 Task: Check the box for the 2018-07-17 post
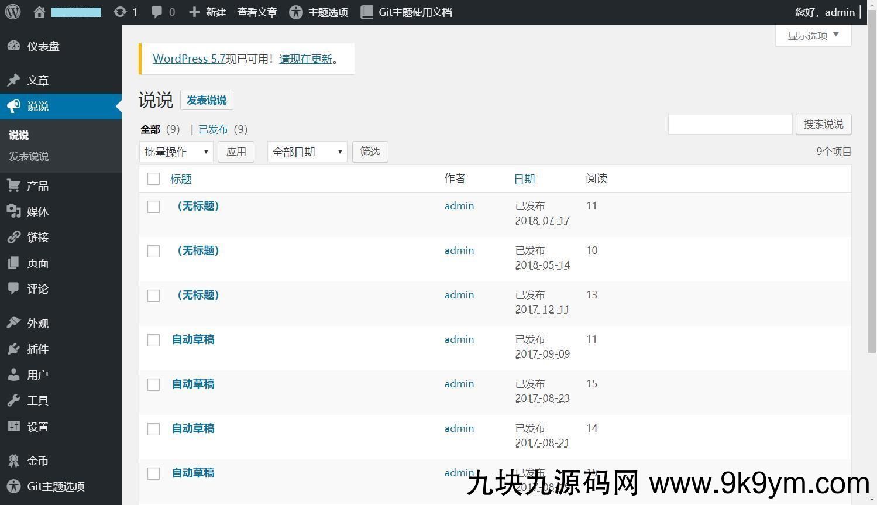tap(153, 207)
